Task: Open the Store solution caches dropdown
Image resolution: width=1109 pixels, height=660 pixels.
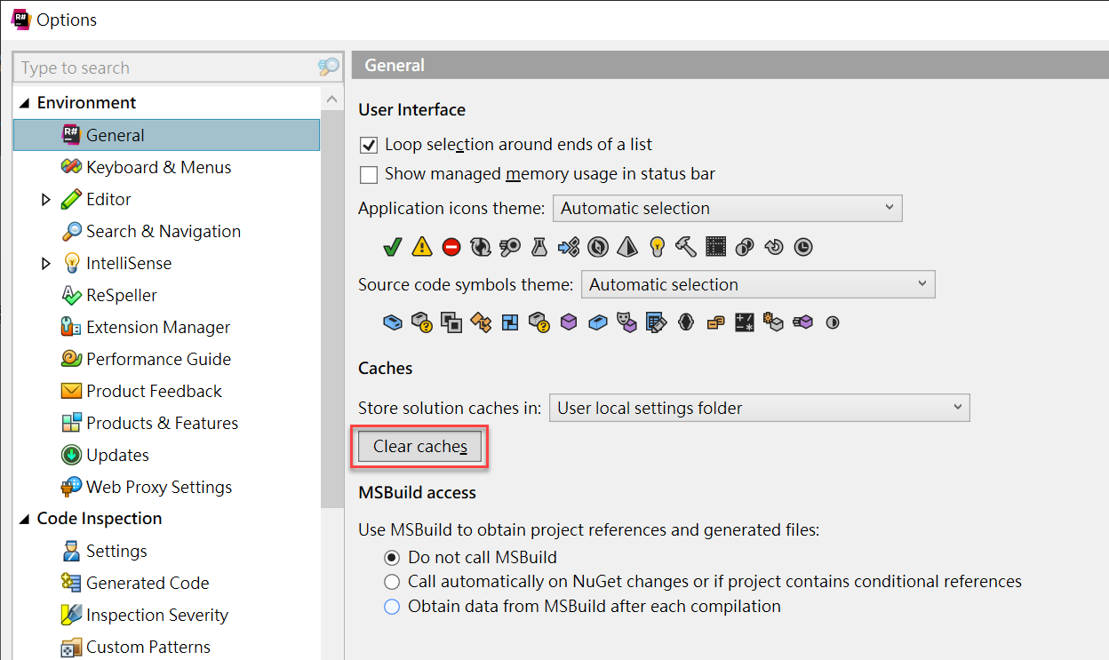Action: tap(759, 408)
